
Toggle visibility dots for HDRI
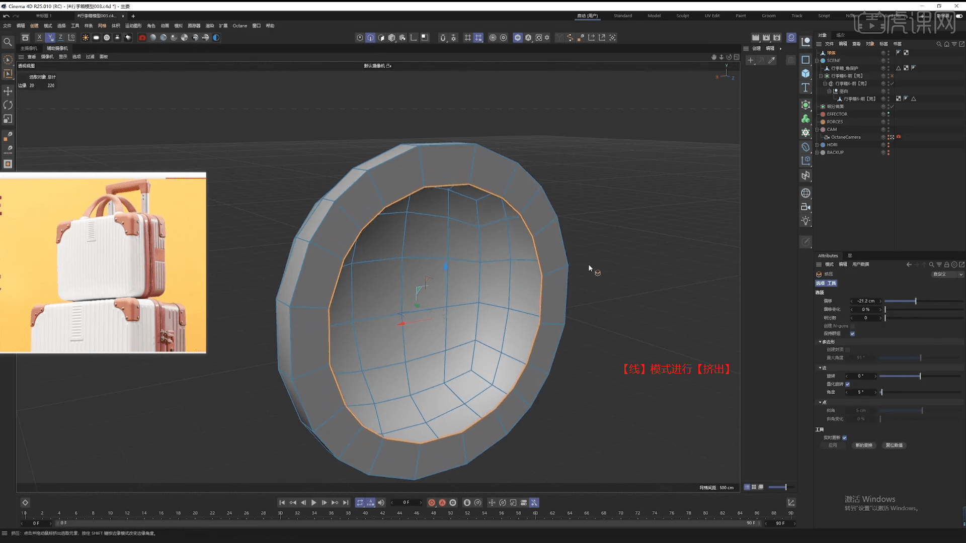click(x=888, y=145)
